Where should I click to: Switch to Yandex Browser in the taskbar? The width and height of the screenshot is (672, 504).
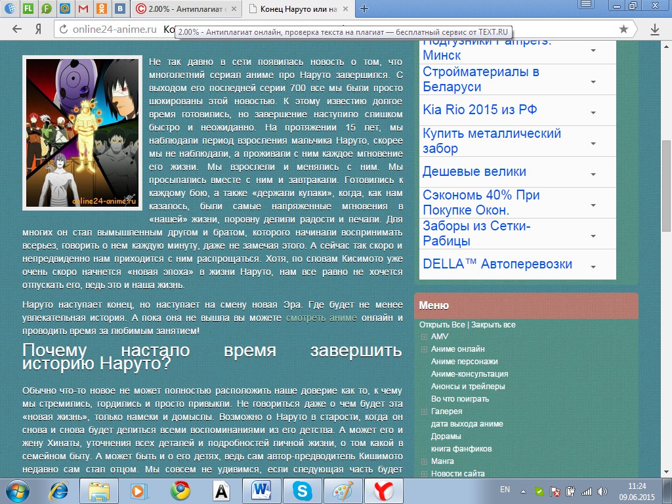(x=383, y=491)
